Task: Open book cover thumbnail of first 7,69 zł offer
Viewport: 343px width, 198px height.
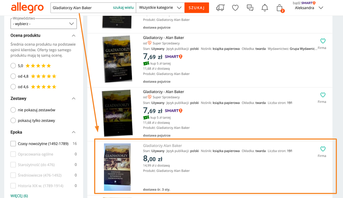Action: coord(117,59)
